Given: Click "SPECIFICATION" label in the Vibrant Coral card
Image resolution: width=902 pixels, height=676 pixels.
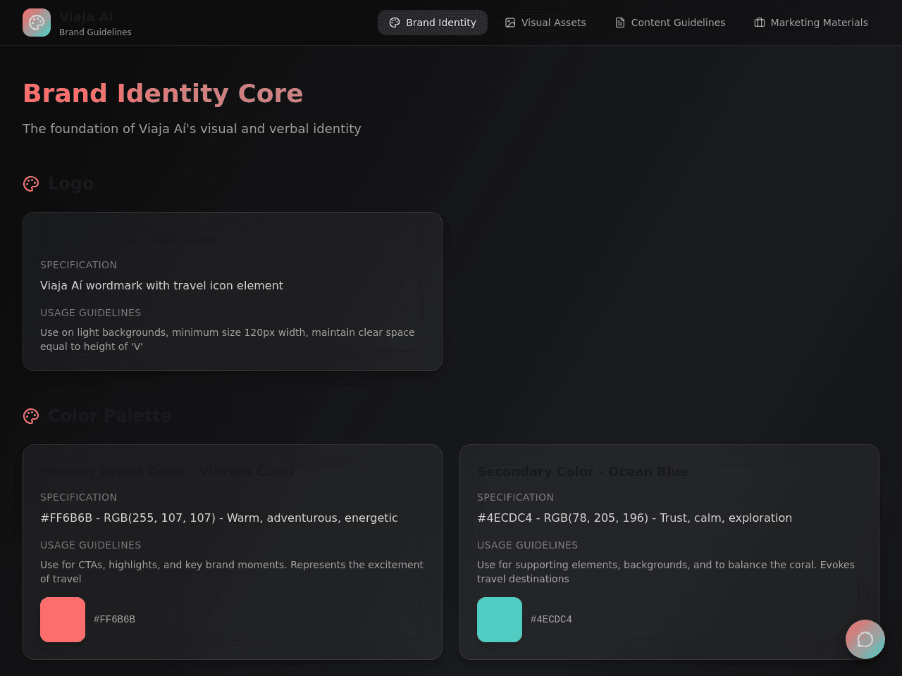Looking at the screenshot, I should coord(78,497).
